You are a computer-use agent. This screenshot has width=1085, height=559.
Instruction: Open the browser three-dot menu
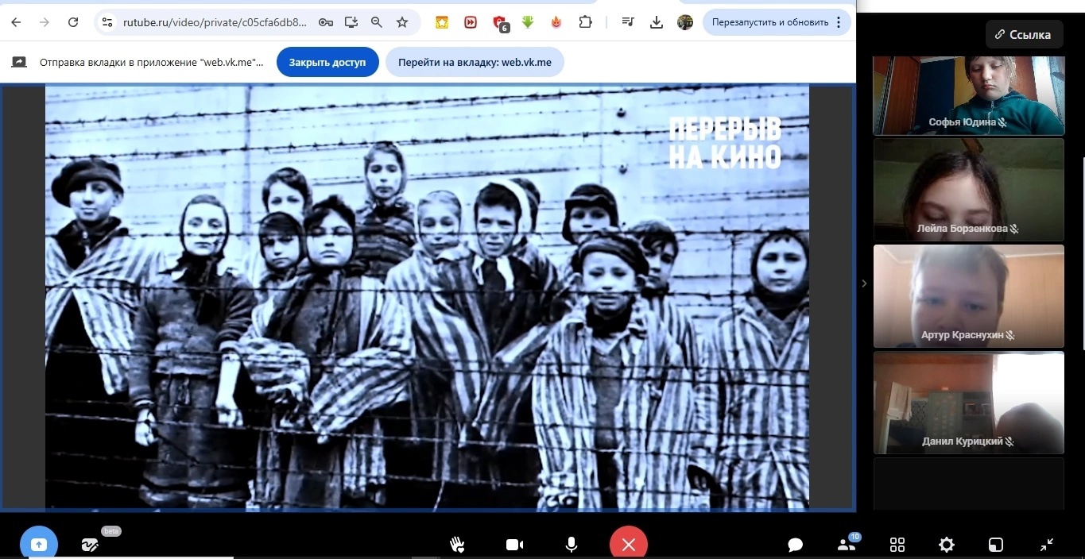click(x=839, y=22)
